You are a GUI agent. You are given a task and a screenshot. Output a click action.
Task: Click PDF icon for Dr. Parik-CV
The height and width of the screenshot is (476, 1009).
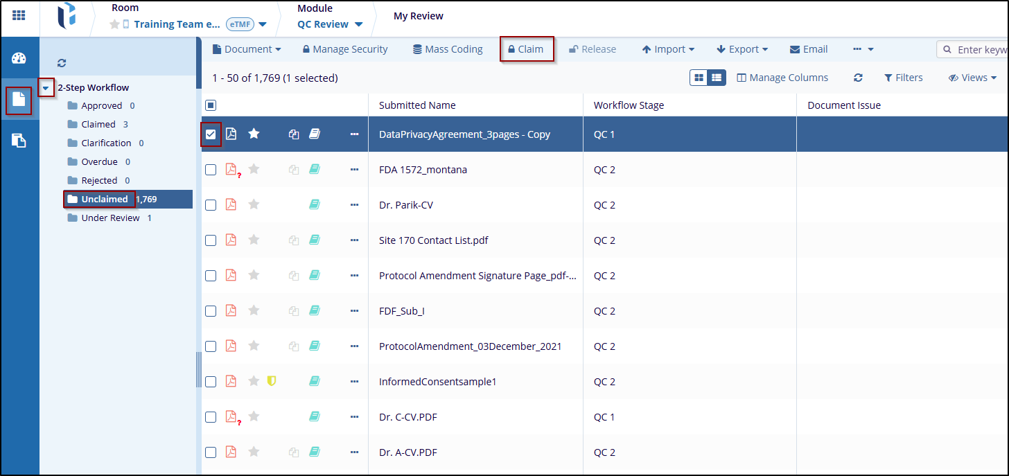click(x=231, y=204)
